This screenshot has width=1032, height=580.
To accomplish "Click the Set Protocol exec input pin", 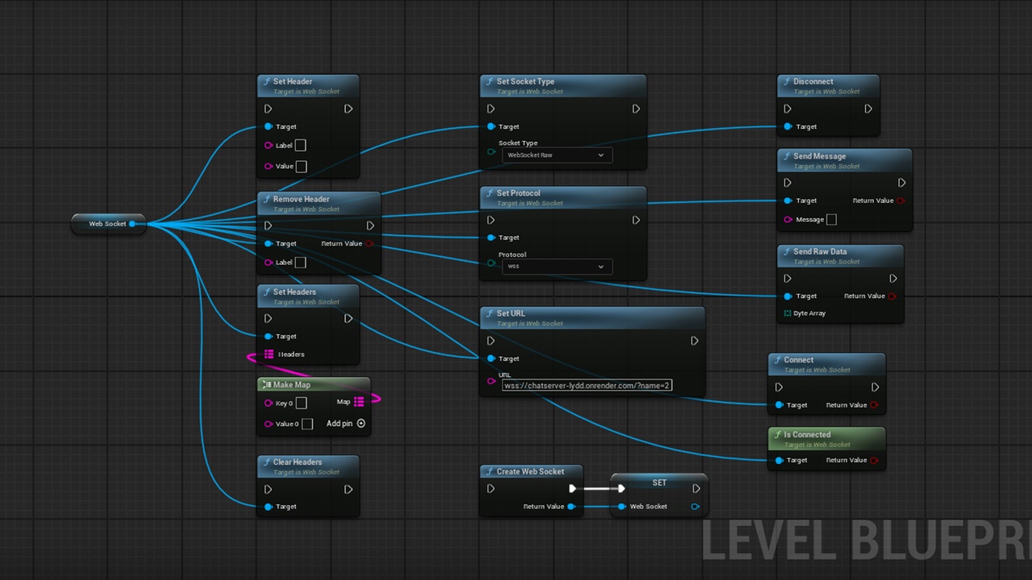I will [491, 220].
